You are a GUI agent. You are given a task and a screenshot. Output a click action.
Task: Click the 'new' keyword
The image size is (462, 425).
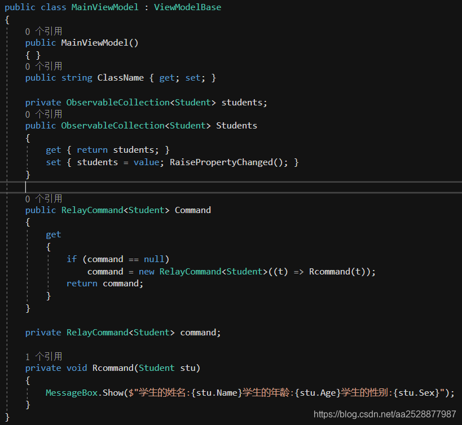point(147,271)
